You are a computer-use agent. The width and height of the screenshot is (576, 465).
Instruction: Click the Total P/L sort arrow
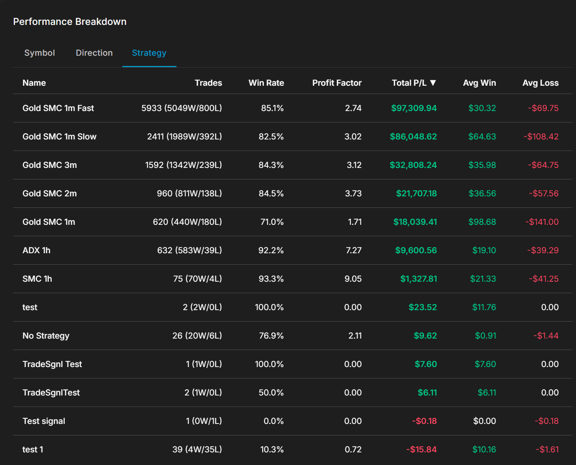tap(433, 83)
